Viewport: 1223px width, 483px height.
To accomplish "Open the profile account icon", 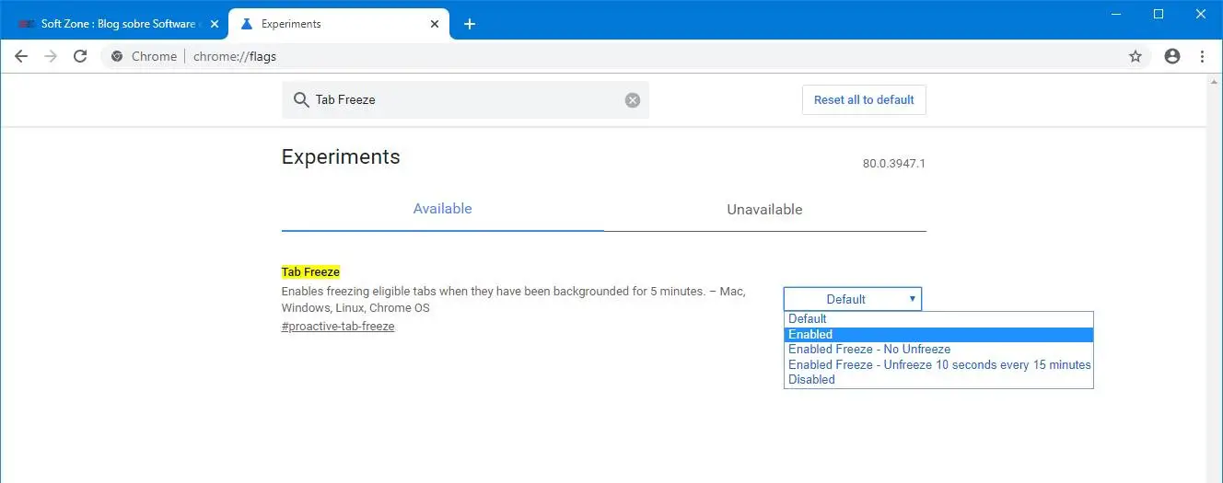I will tap(1172, 56).
